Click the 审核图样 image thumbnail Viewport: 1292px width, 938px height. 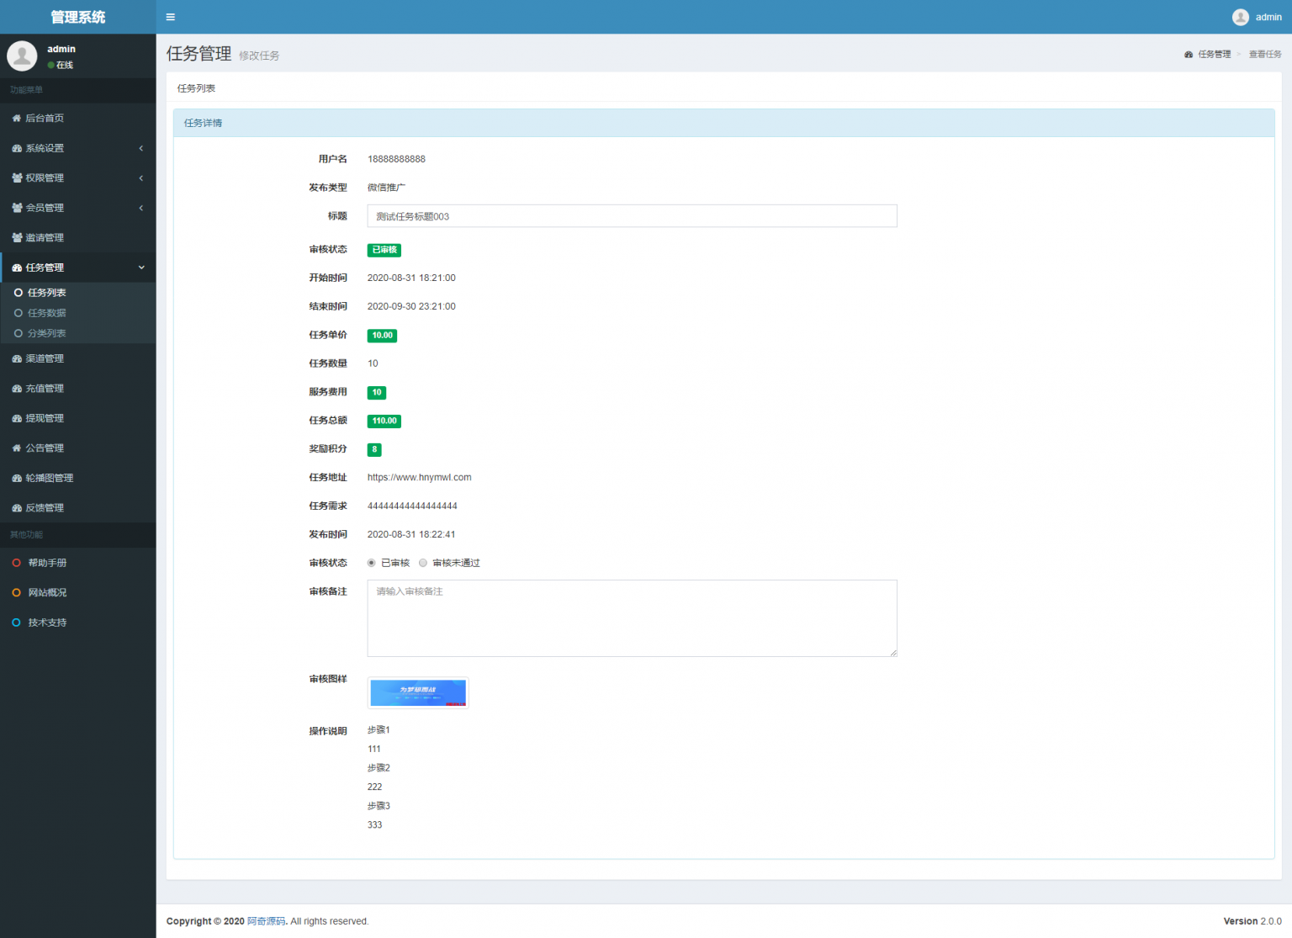coord(418,693)
